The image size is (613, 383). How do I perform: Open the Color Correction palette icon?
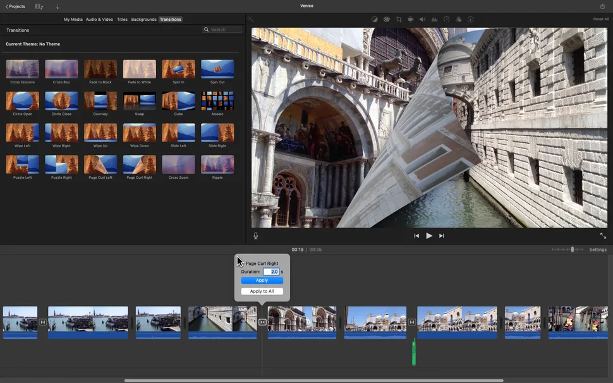coord(386,20)
